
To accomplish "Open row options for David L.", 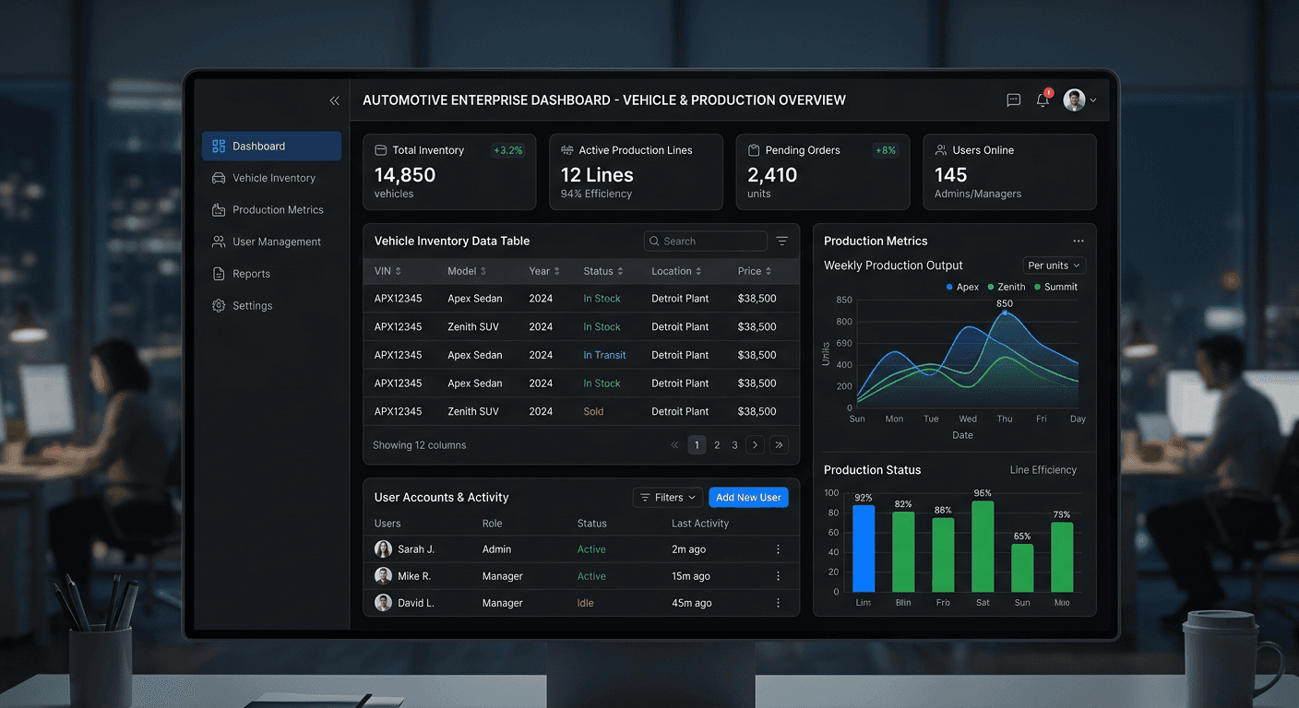I will (x=778, y=603).
